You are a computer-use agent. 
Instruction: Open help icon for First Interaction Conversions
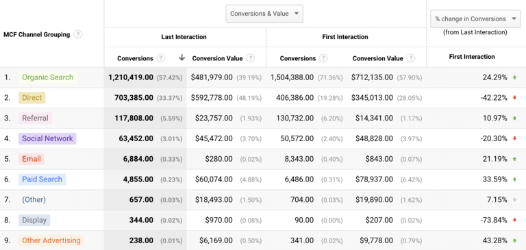(x=323, y=58)
